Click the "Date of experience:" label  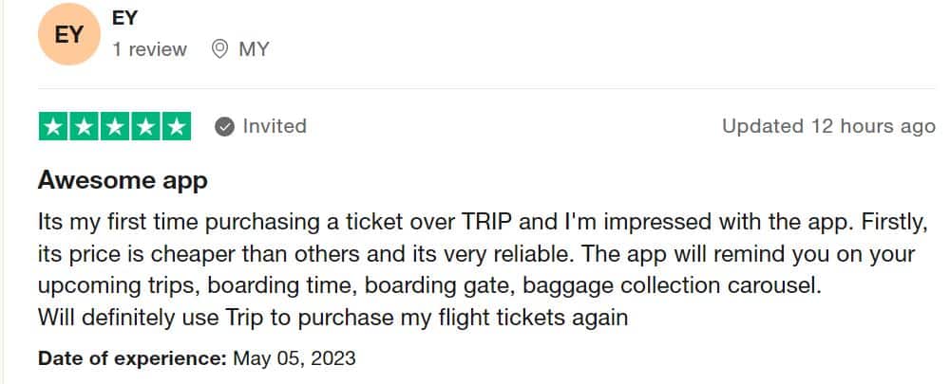(x=132, y=358)
